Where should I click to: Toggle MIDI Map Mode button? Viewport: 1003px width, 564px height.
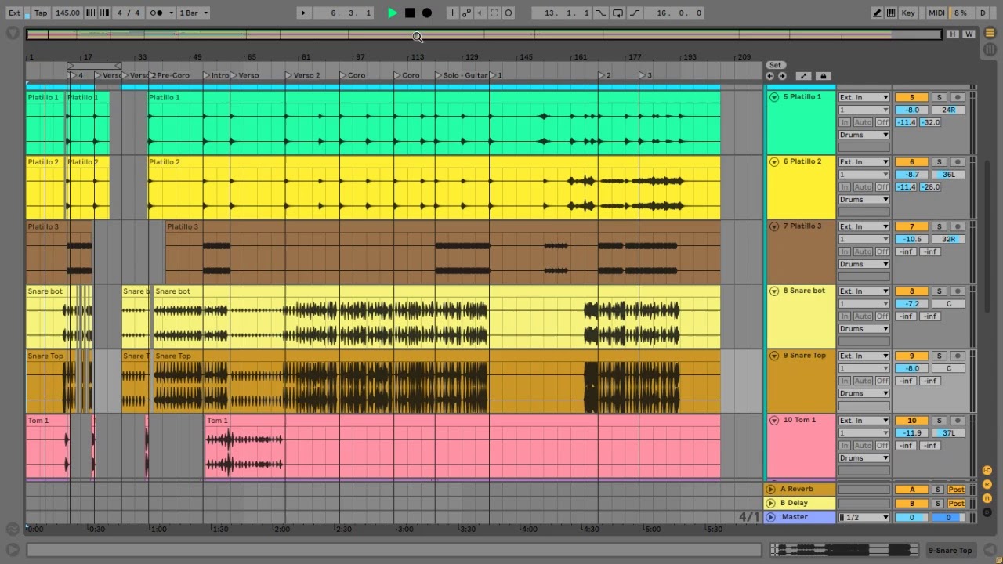[x=937, y=13]
